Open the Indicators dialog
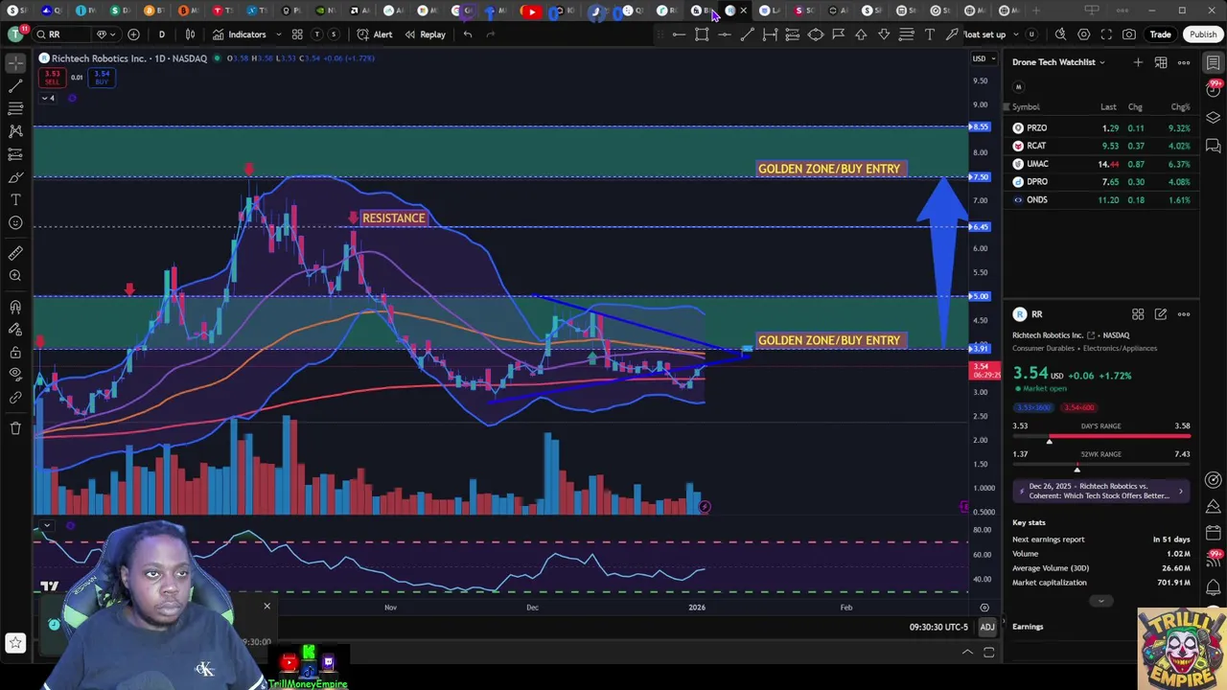 coord(240,34)
